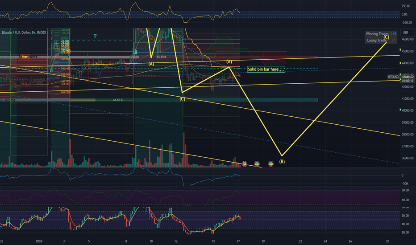Screen dimensions: 416x245
Task: Click the 22 date on time axis
Action: coord(300,241)
